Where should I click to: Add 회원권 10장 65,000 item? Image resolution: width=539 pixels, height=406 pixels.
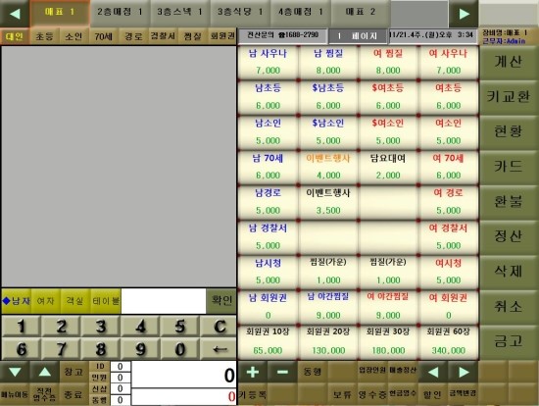coord(268,341)
